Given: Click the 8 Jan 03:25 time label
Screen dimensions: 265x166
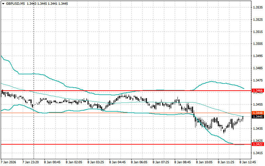Looking at the screenshot, I should point(96,162).
